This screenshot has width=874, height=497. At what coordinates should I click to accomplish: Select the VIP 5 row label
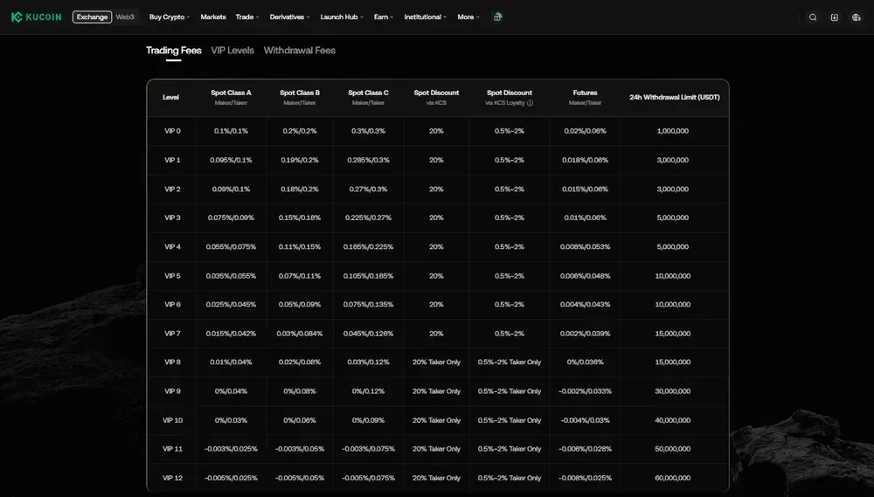click(x=172, y=276)
